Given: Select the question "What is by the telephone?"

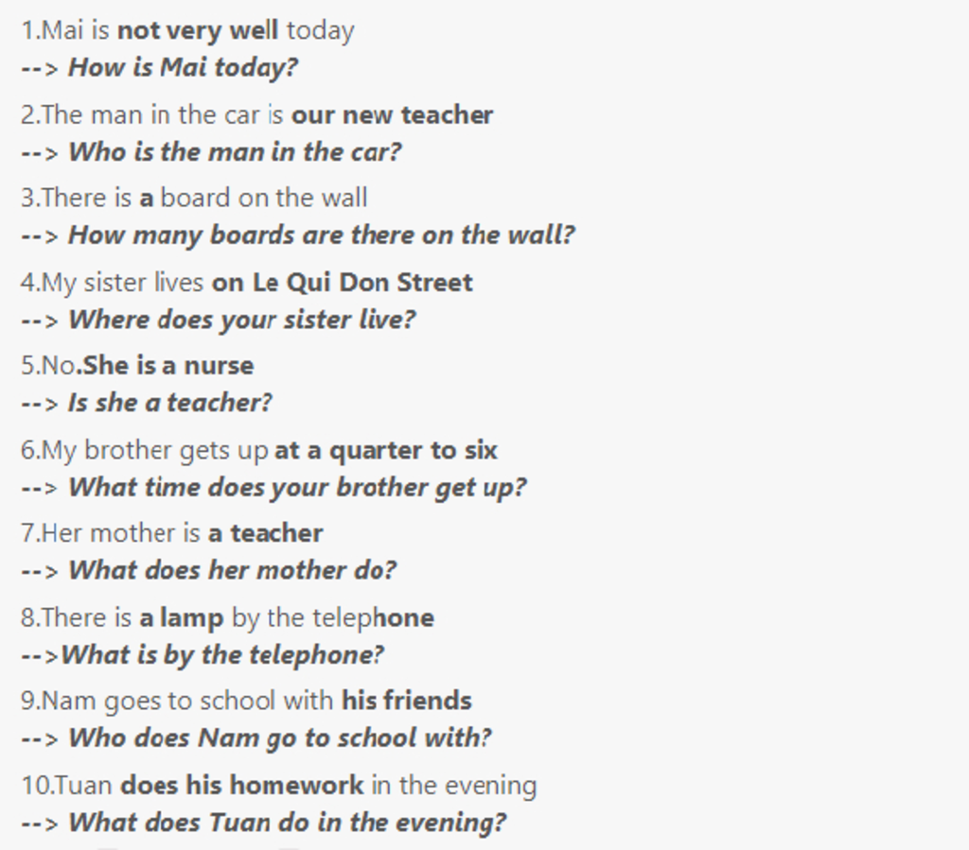Looking at the screenshot, I should click(222, 654).
